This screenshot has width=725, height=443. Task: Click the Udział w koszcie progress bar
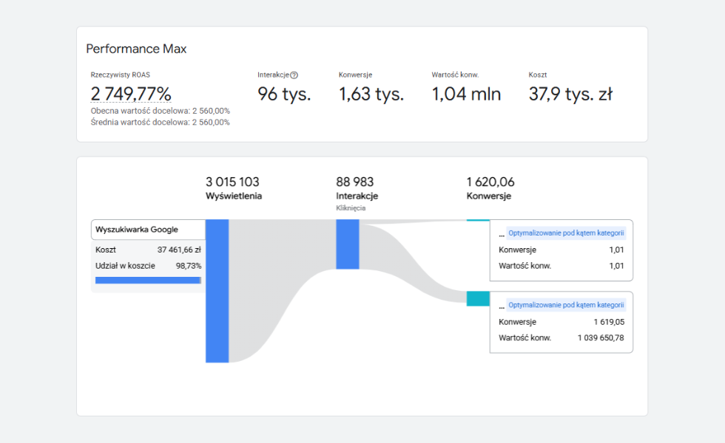(x=146, y=280)
